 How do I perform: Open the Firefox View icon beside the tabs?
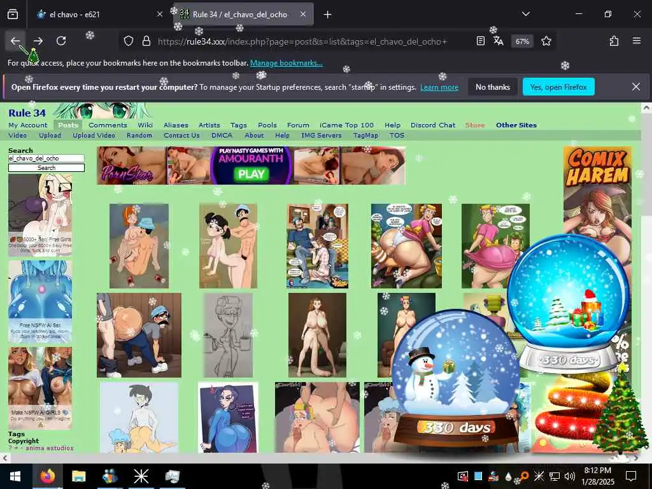[x=13, y=15]
